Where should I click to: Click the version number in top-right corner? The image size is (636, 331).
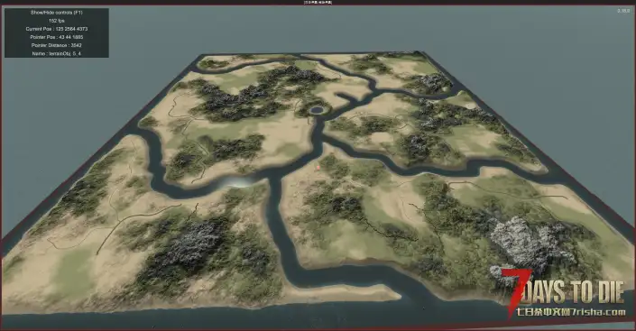tap(623, 11)
